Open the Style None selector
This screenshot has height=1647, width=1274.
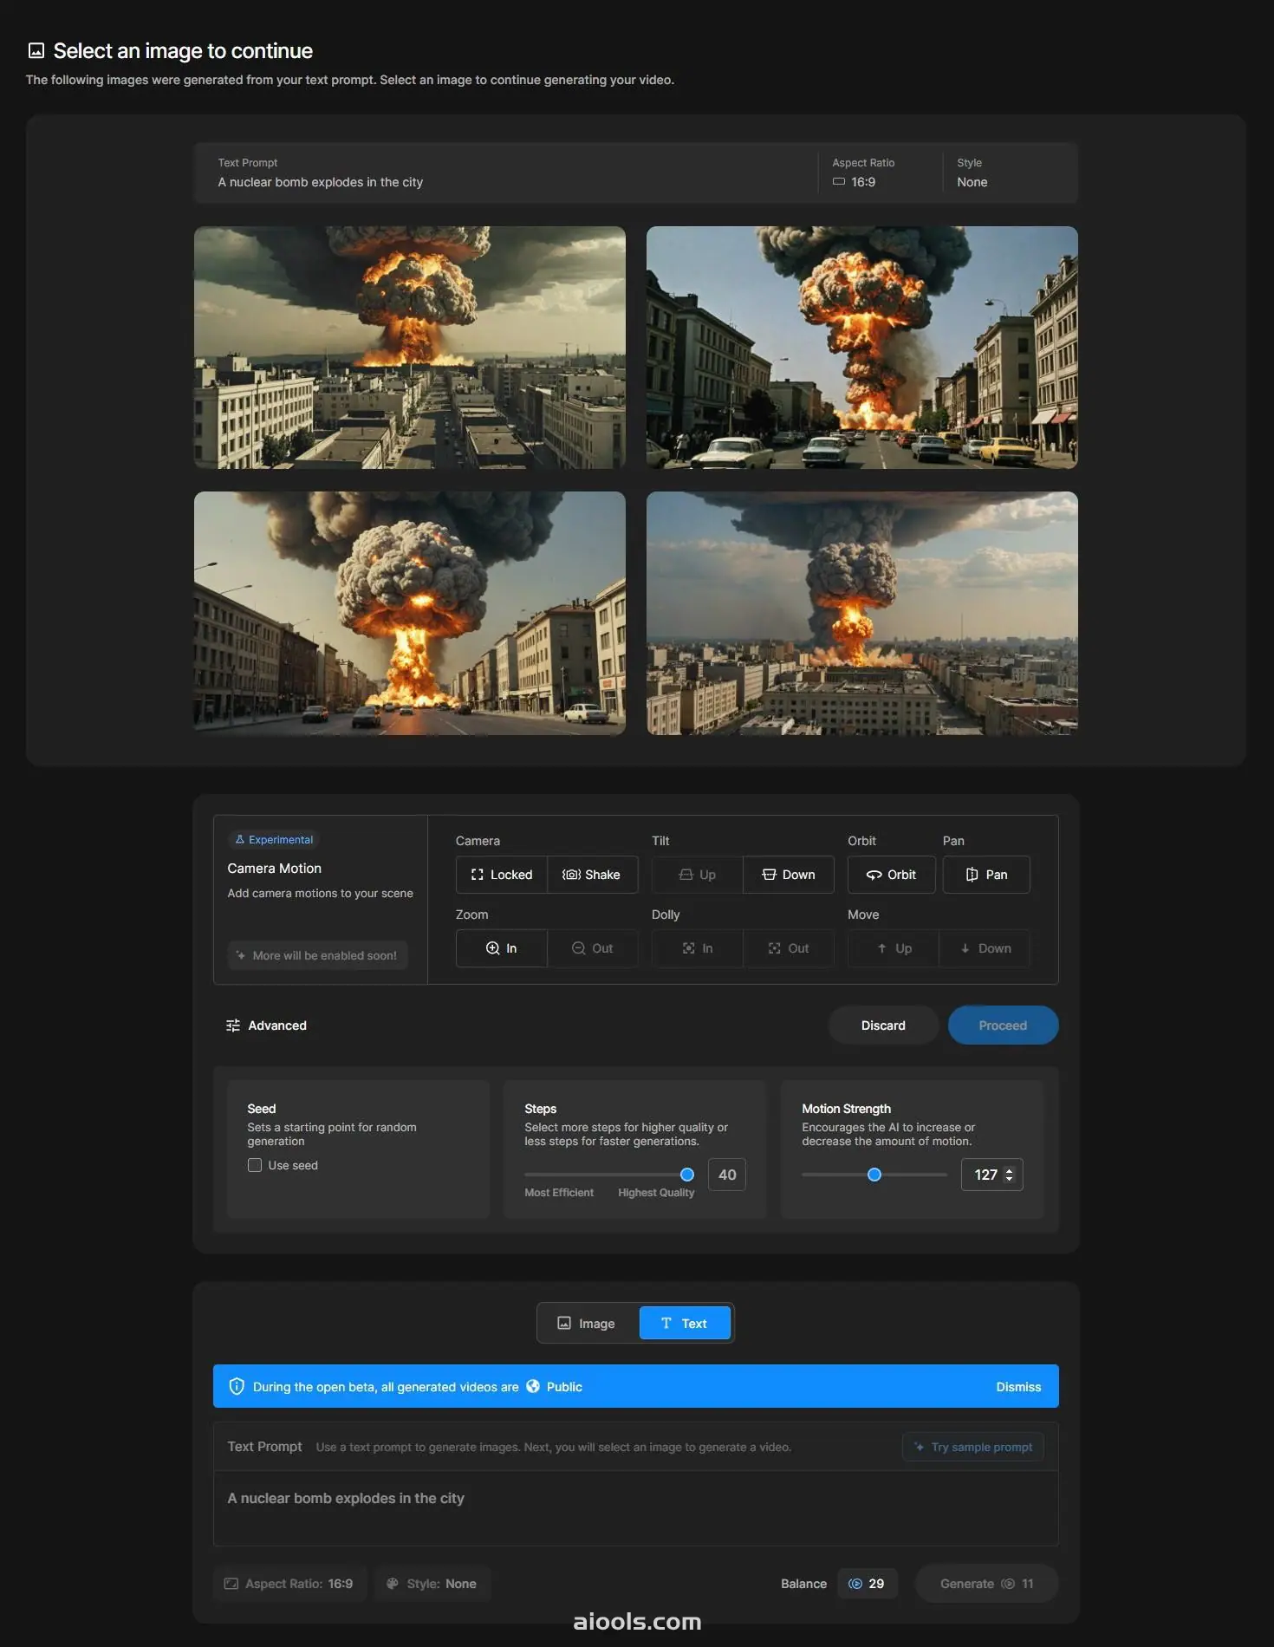pos(432,1584)
